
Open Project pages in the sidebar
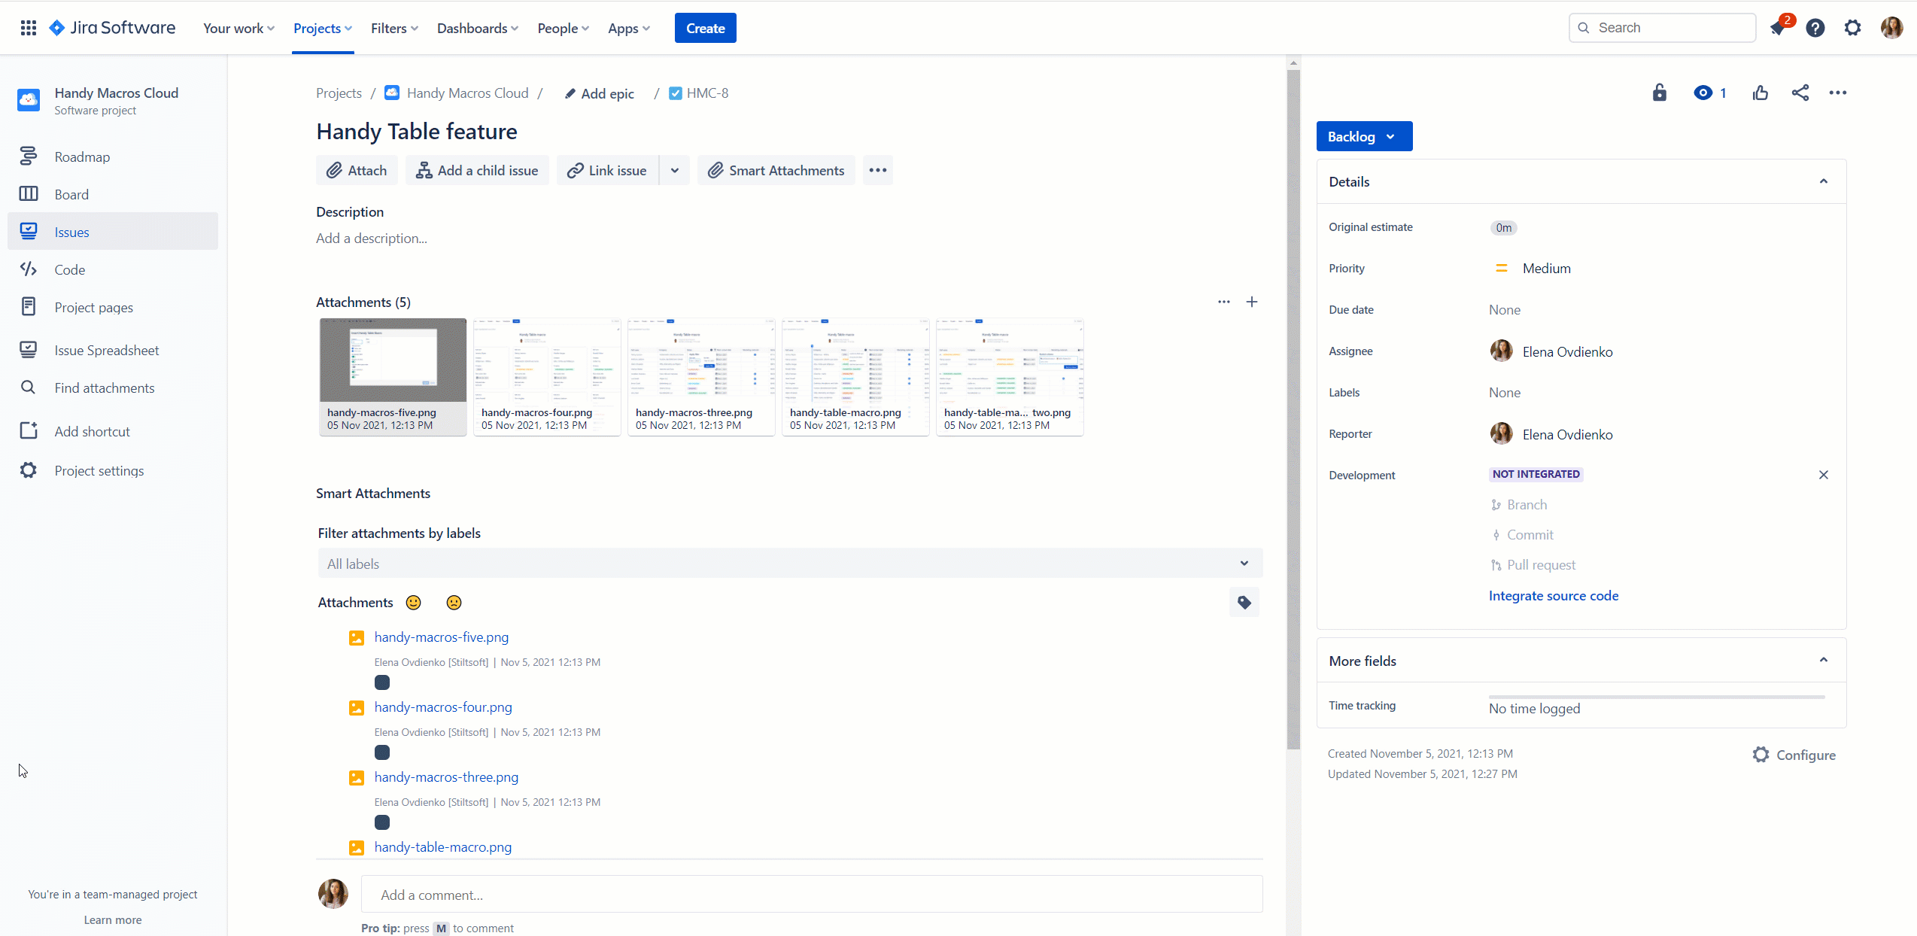(x=113, y=307)
